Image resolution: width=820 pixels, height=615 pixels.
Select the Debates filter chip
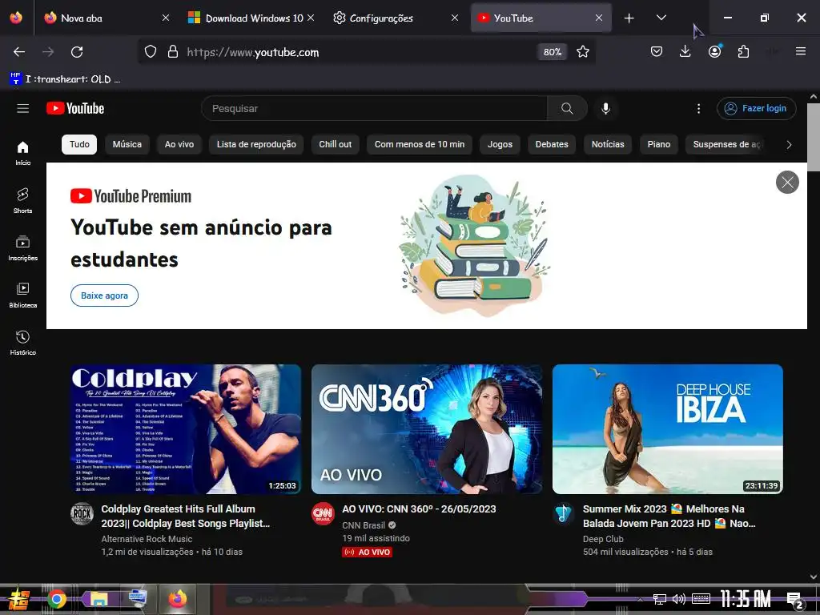552,144
